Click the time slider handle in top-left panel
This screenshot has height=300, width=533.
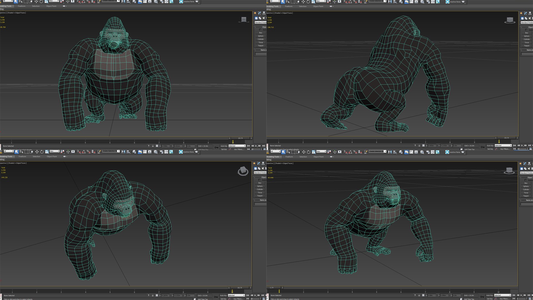(x=240, y=138)
